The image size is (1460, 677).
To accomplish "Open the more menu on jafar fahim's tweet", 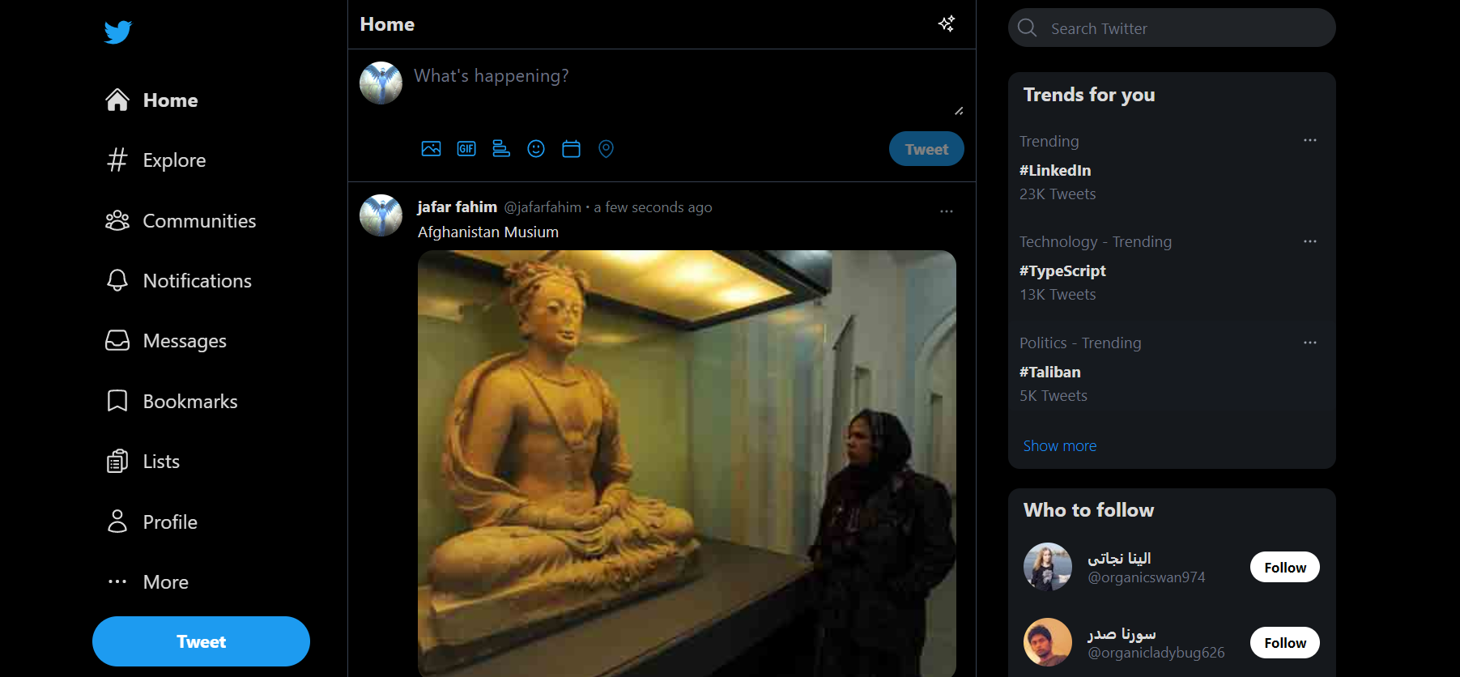I will coord(946,211).
